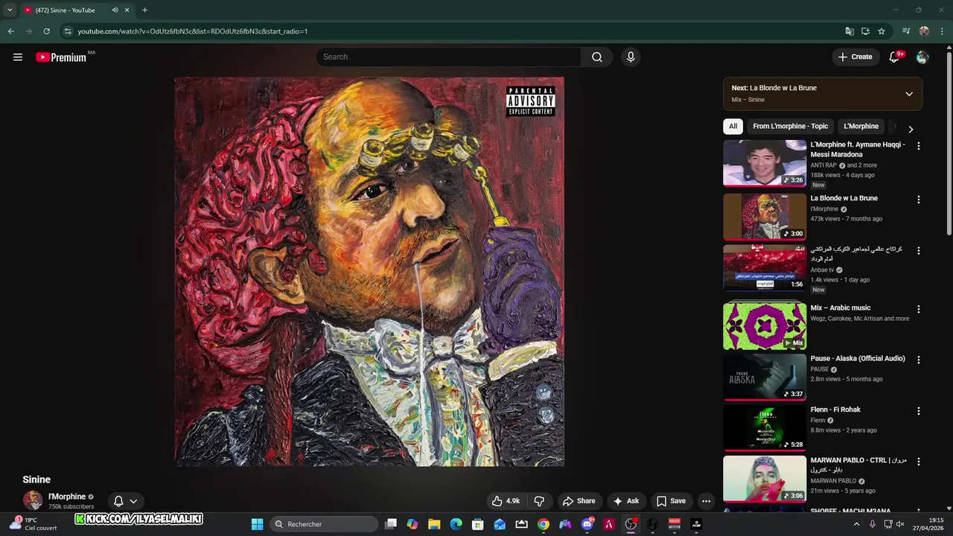Click the Create button
This screenshot has height=536, width=953.
coord(855,57)
